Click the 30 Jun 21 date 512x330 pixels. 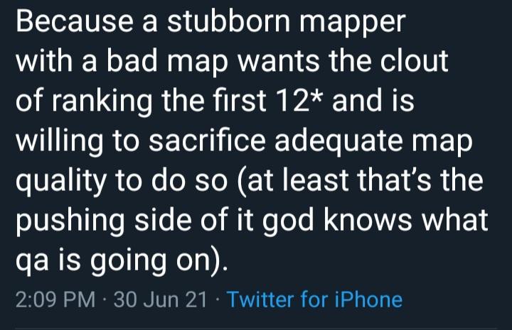pyautogui.click(x=160, y=299)
